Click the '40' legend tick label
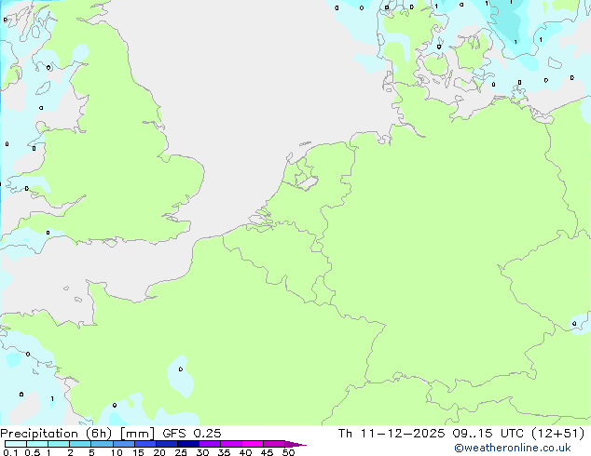 click(245, 452)
